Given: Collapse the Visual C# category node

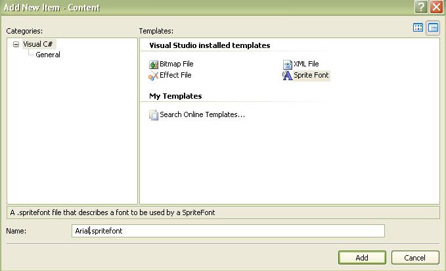Looking at the screenshot, I should pyautogui.click(x=16, y=44).
